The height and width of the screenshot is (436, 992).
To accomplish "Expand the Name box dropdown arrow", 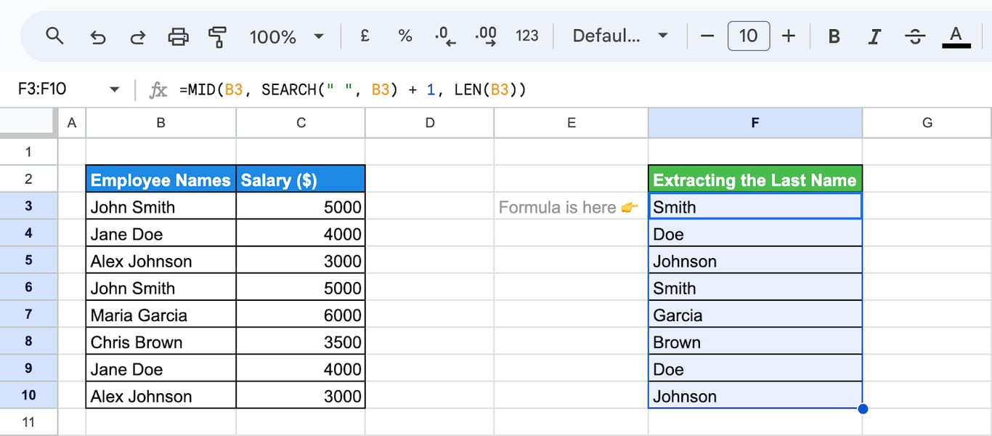I will click(x=114, y=89).
